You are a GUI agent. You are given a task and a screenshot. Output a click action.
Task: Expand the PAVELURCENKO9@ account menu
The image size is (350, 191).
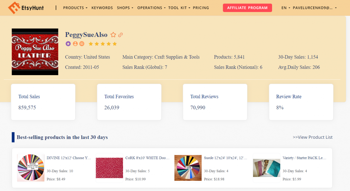tap(315, 8)
